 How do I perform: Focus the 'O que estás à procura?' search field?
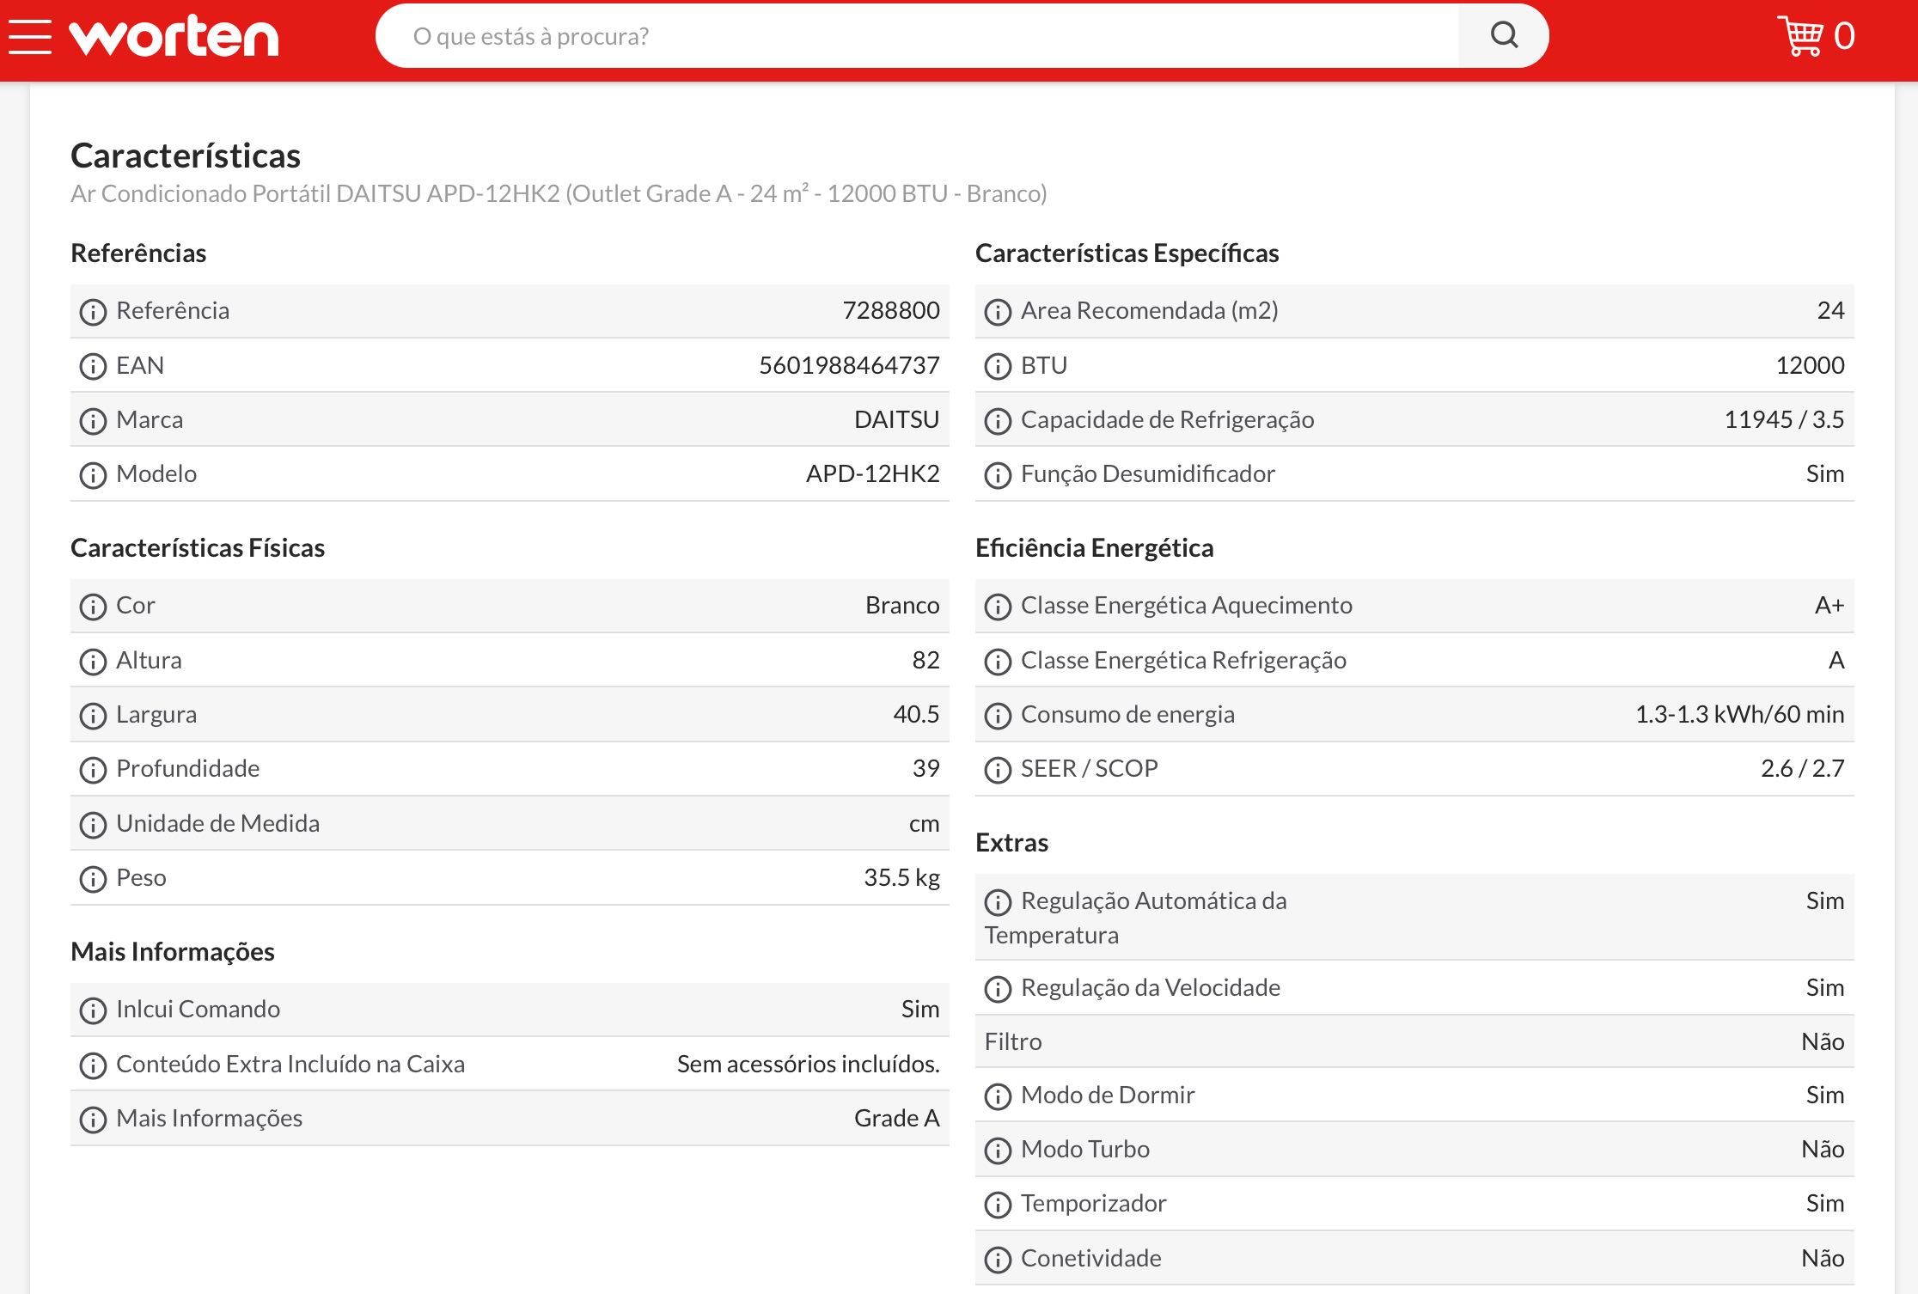pos(917,36)
